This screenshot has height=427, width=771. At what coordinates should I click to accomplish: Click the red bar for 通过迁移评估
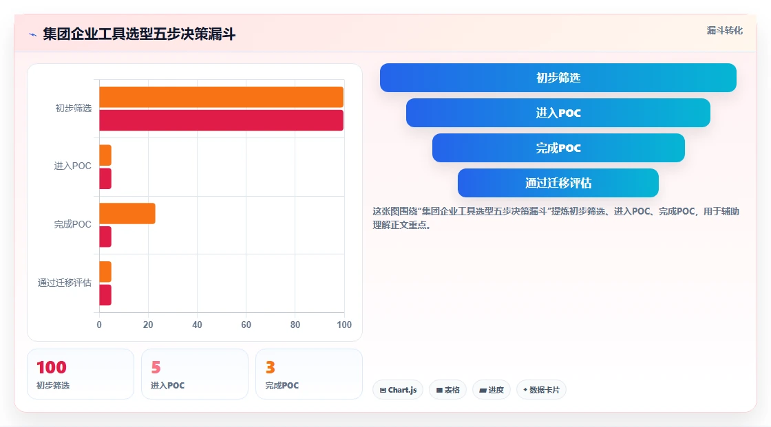click(105, 295)
